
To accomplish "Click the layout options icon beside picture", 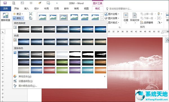I will click(167, 40).
